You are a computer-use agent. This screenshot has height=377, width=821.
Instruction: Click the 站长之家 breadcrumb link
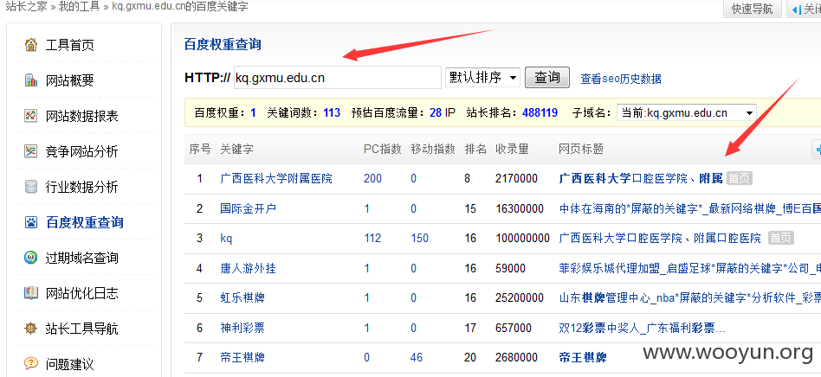point(26,7)
